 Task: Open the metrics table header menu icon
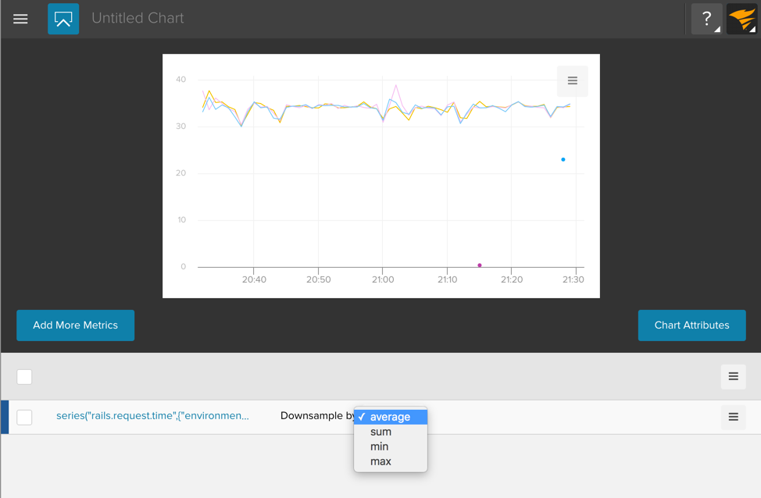tap(733, 377)
